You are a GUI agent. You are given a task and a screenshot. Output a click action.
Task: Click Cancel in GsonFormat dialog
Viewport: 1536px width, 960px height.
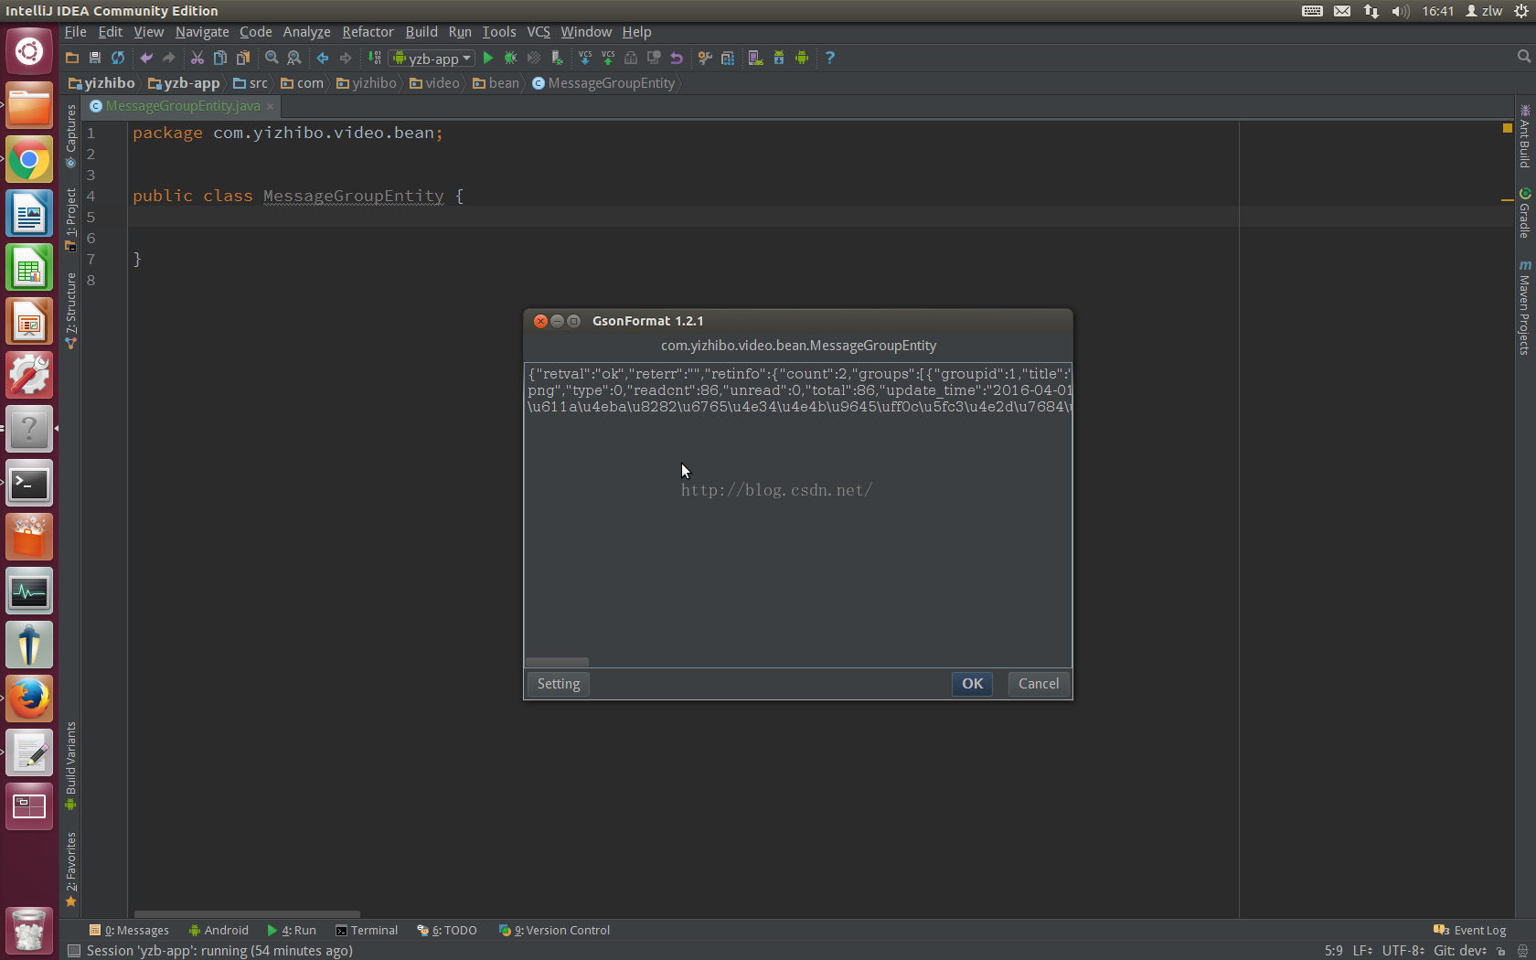1039,684
